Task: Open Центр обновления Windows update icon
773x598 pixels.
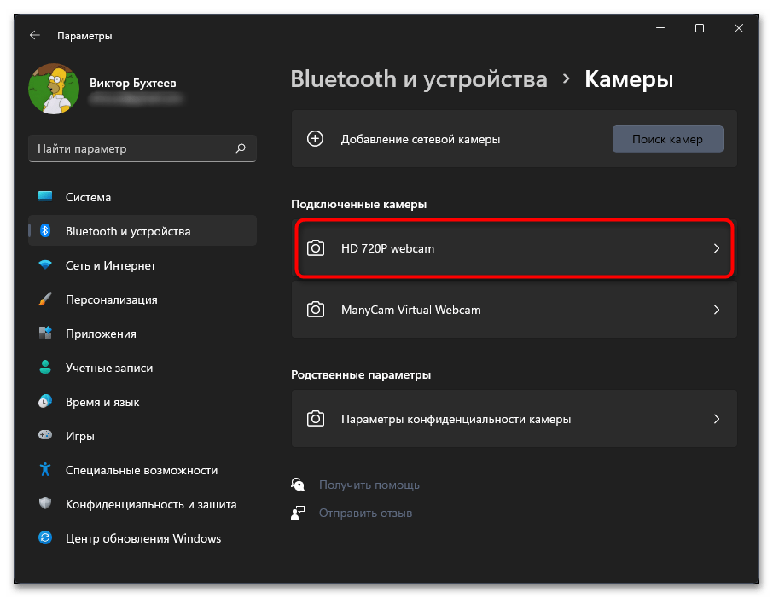Action: click(45, 538)
